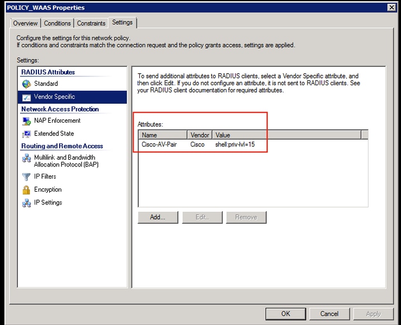The height and width of the screenshot is (325, 401).
Task: Open the Extended State settings
Action: pos(72,134)
